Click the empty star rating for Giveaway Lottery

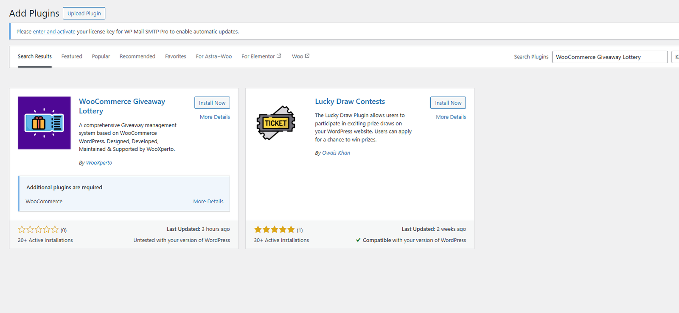(x=38, y=230)
